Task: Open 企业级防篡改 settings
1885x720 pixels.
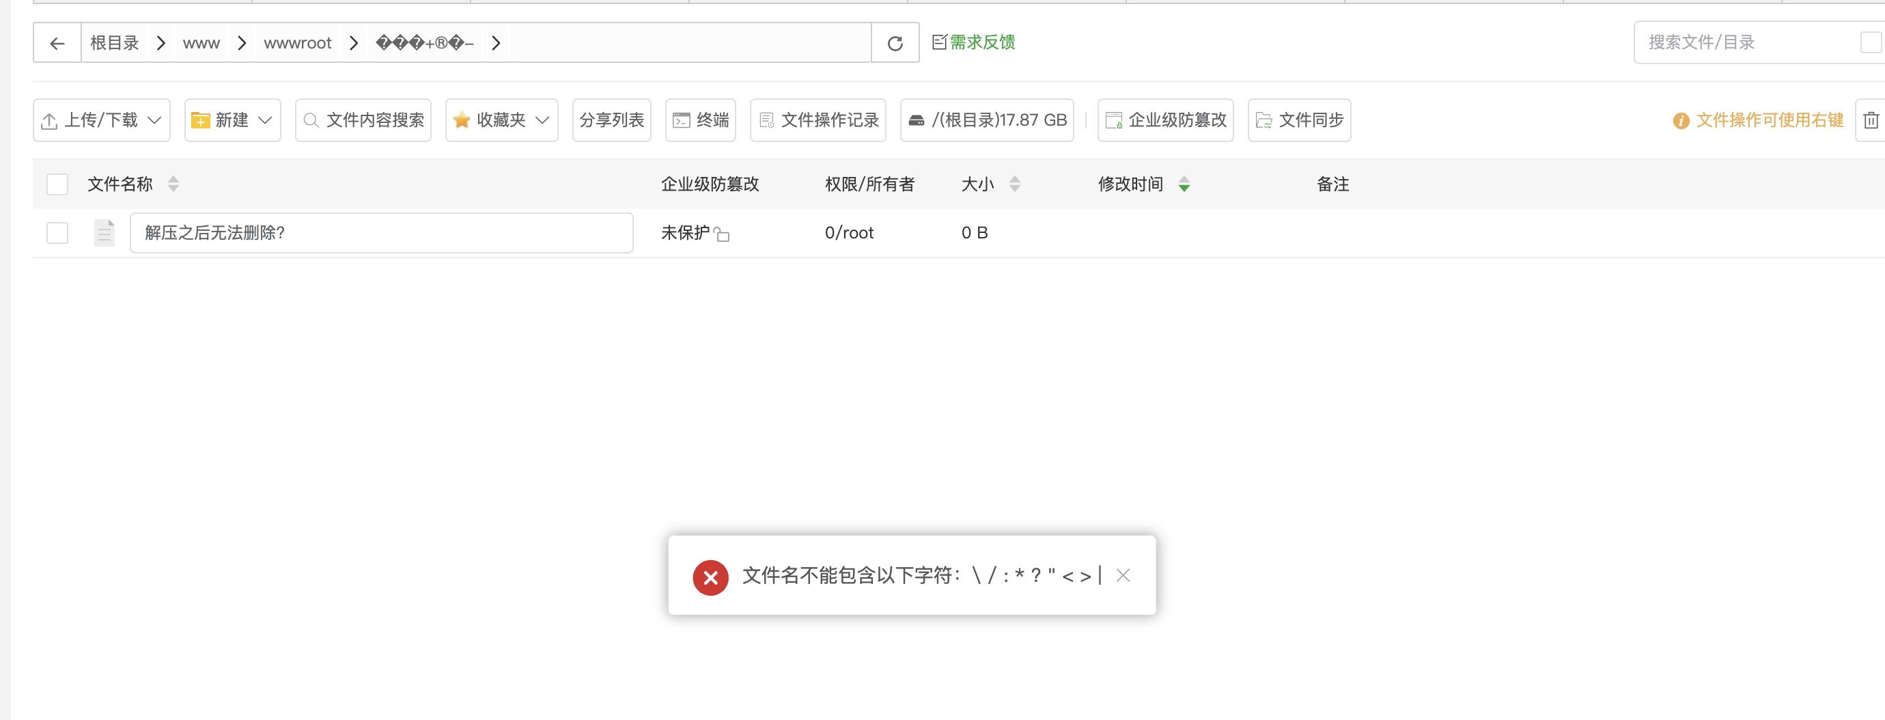Action: click(1166, 120)
